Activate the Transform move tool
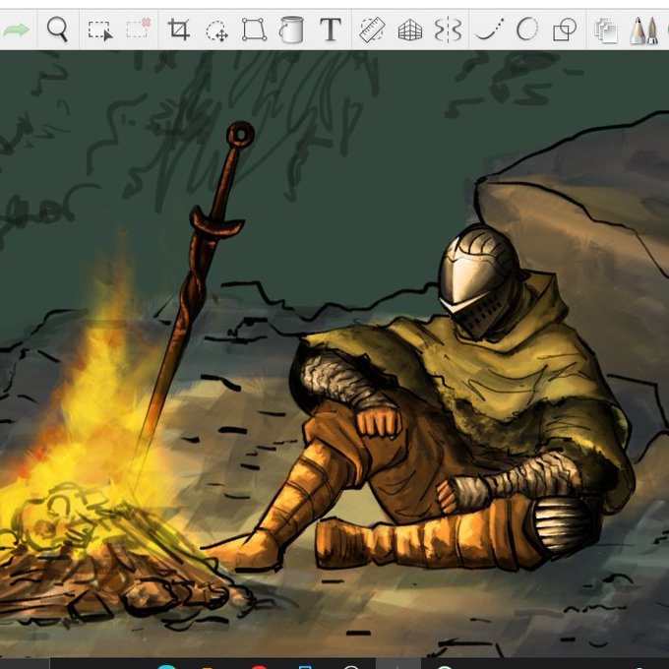This screenshot has height=669, width=669. tap(216, 30)
